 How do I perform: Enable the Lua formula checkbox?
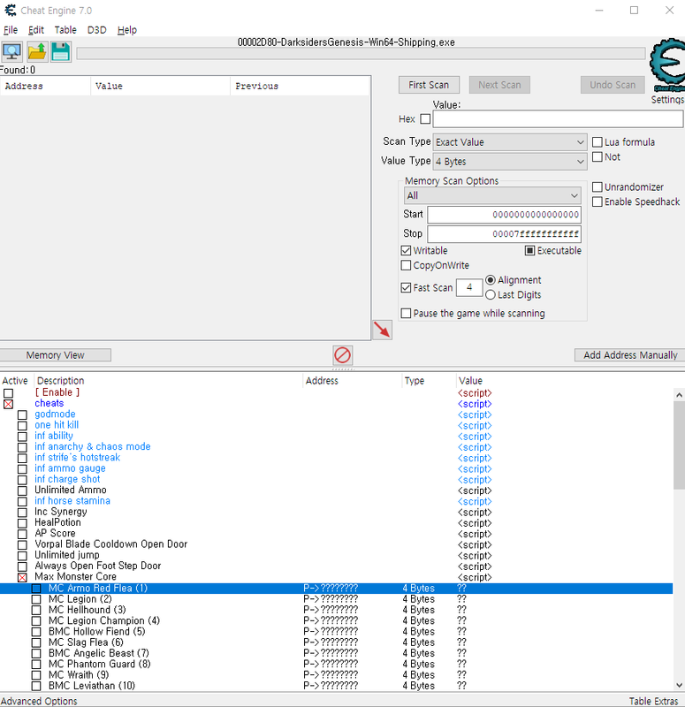tap(597, 142)
